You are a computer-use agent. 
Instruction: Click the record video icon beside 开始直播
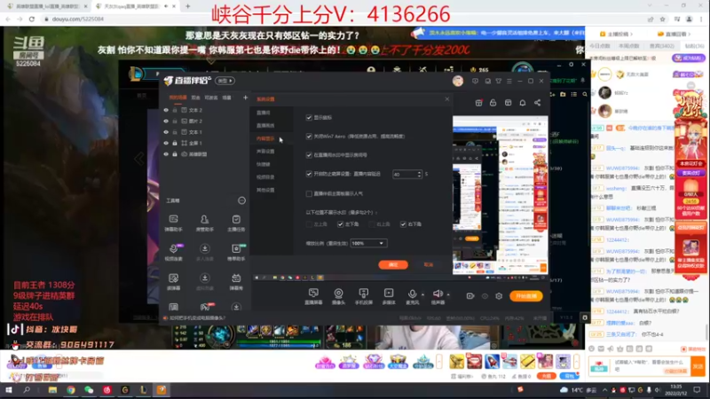click(x=470, y=296)
